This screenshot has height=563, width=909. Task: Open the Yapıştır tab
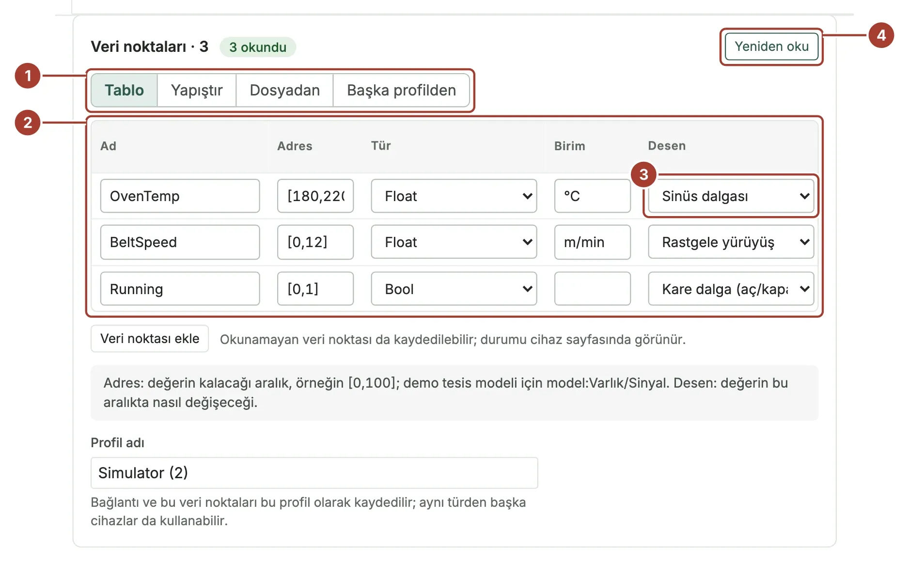[196, 90]
